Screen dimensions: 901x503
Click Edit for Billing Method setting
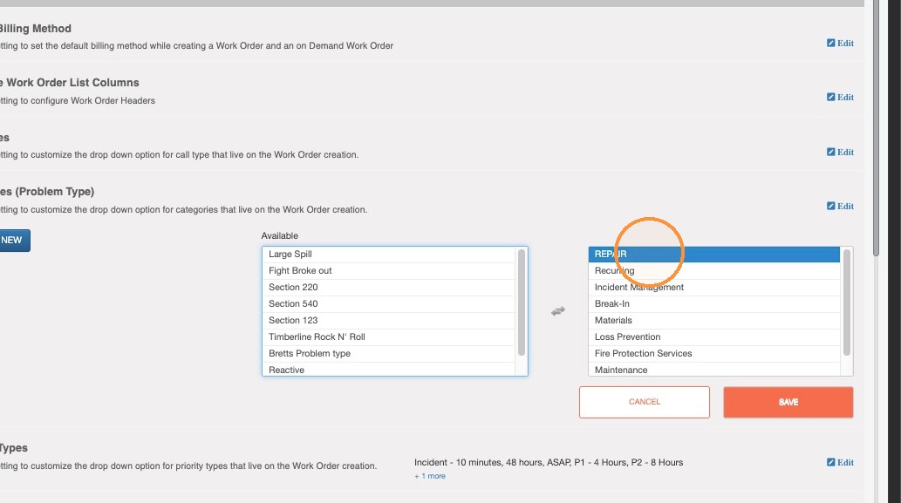pyautogui.click(x=840, y=43)
